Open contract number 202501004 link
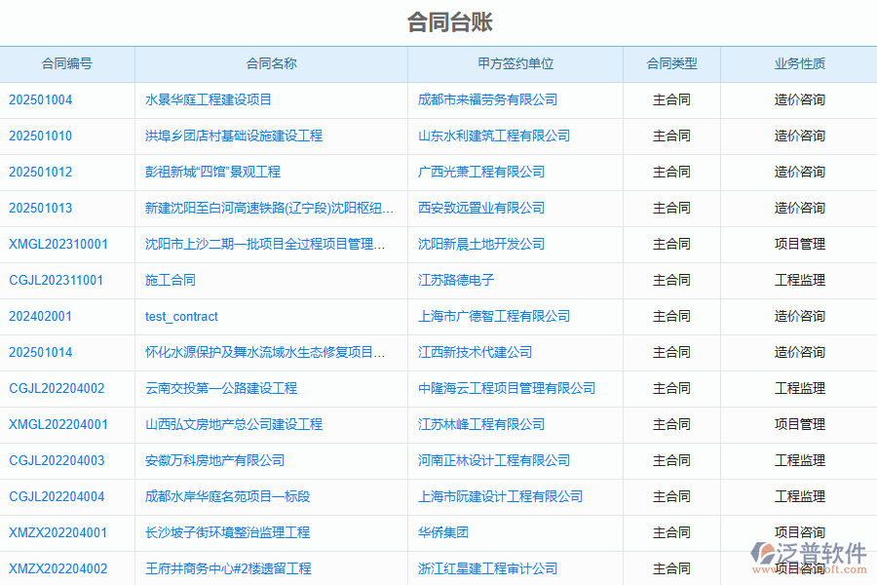This screenshot has width=877, height=585. pyautogui.click(x=40, y=99)
